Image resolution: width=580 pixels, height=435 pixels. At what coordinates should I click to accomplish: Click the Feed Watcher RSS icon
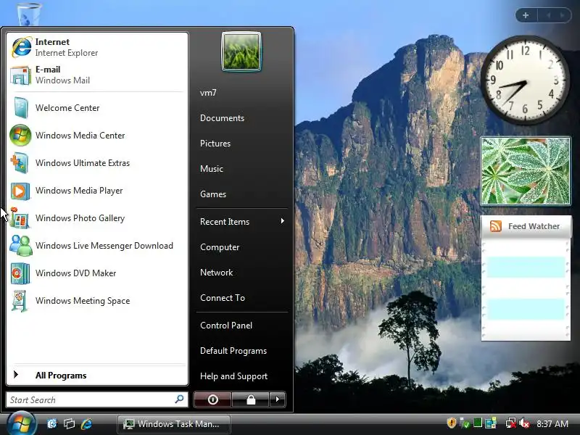pyautogui.click(x=496, y=225)
